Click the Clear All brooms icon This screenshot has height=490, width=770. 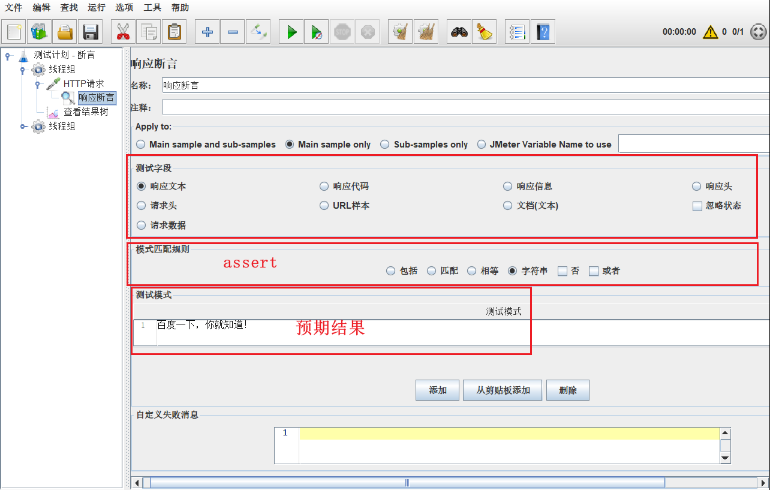[426, 32]
